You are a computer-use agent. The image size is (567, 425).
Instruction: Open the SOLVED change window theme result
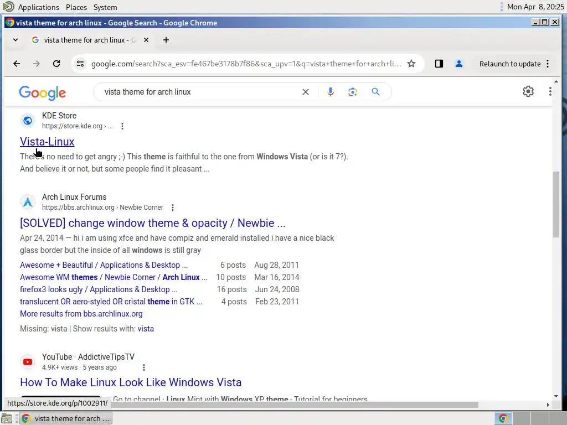click(x=153, y=223)
